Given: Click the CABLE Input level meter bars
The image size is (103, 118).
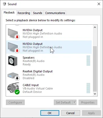Looking at the screenshot, I should point(88,88).
